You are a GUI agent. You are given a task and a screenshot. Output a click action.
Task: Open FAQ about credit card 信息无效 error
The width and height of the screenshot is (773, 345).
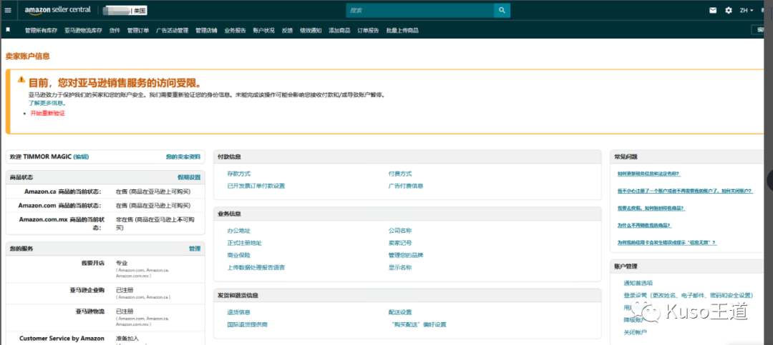[x=666, y=243]
